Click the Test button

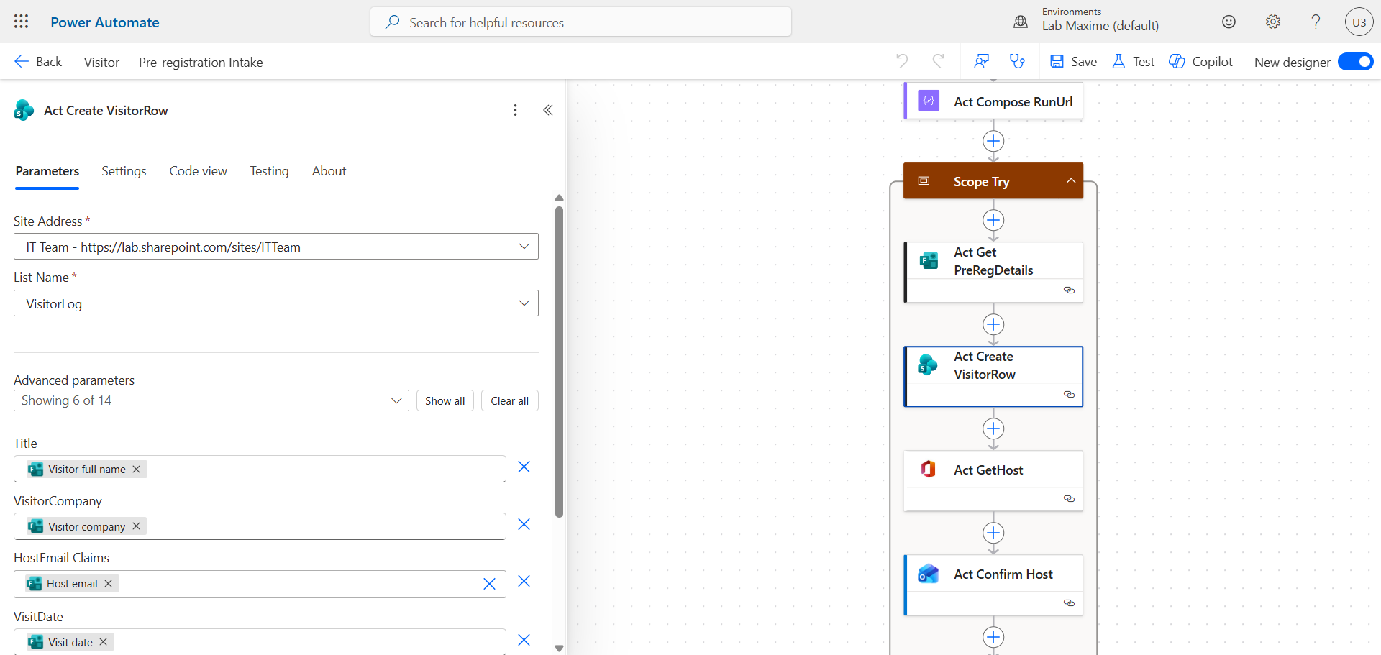click(1134, 62)
